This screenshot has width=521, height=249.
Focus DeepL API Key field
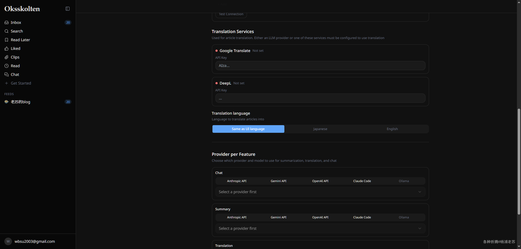pos(320,98)
